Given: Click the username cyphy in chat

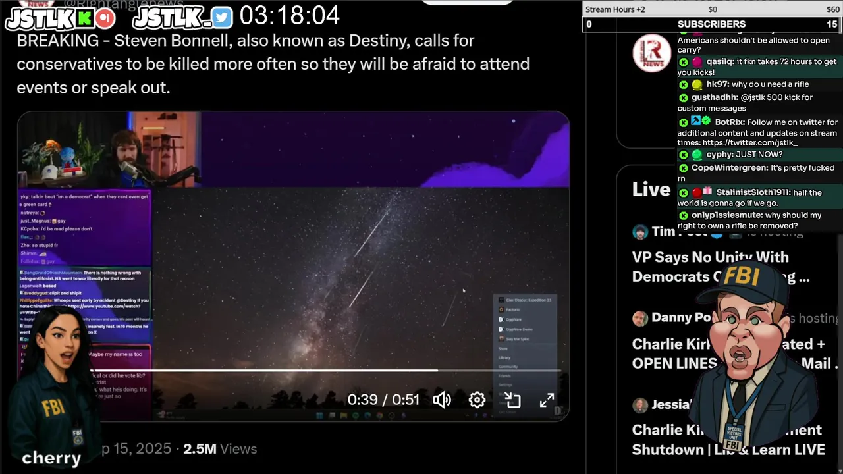Looking at the screenshot, I should tap(721, 155).
